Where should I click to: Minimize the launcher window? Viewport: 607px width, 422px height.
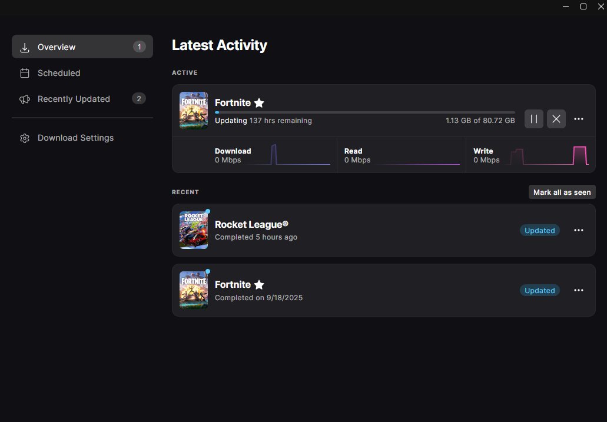coord(566,6)
